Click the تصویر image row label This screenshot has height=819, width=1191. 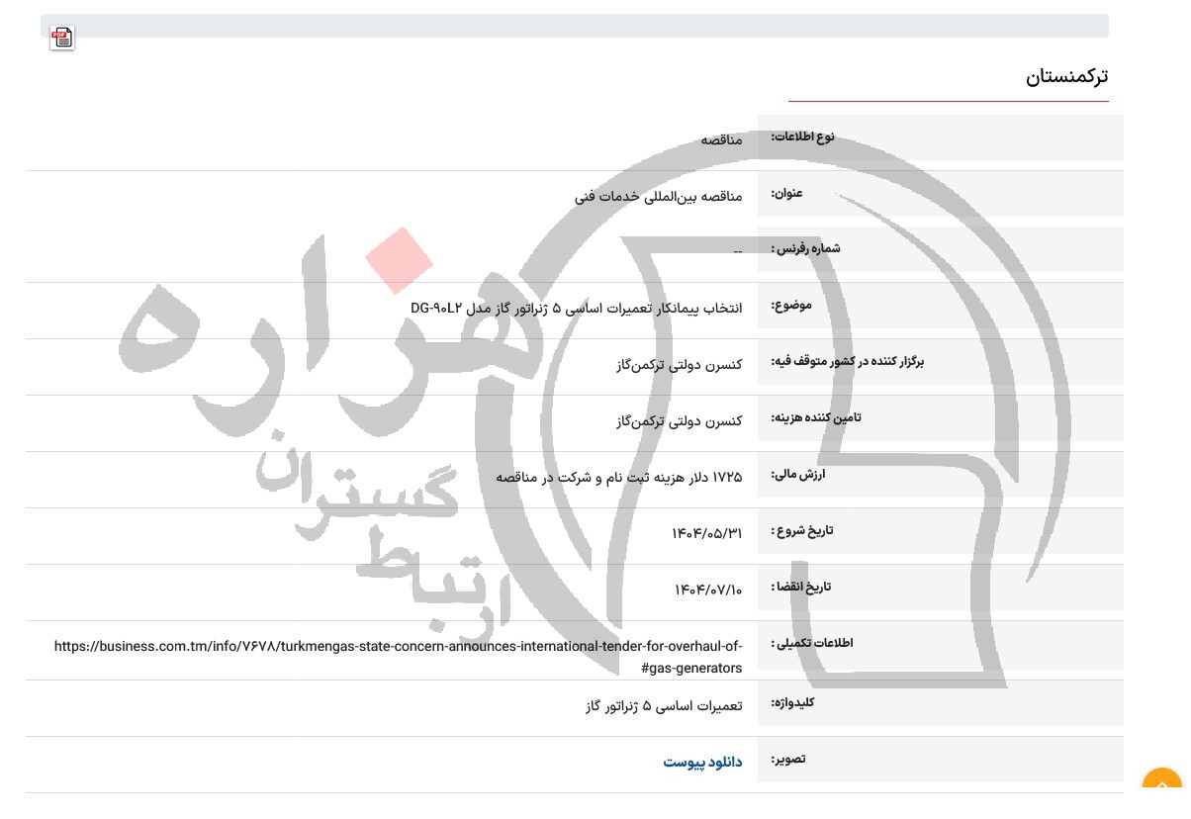787,760
